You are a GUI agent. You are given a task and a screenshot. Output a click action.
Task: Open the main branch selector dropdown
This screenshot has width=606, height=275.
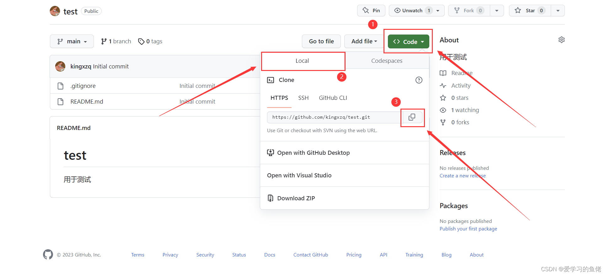(x=72, y=41)
